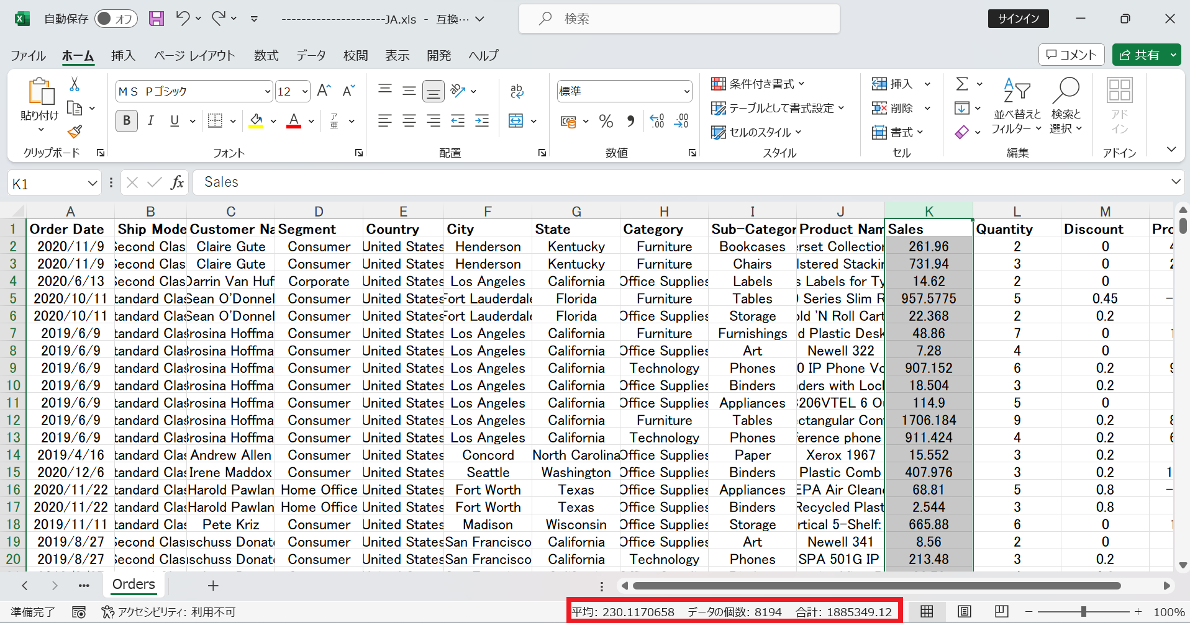Click the サインイン button

[x=1019, y=19]
